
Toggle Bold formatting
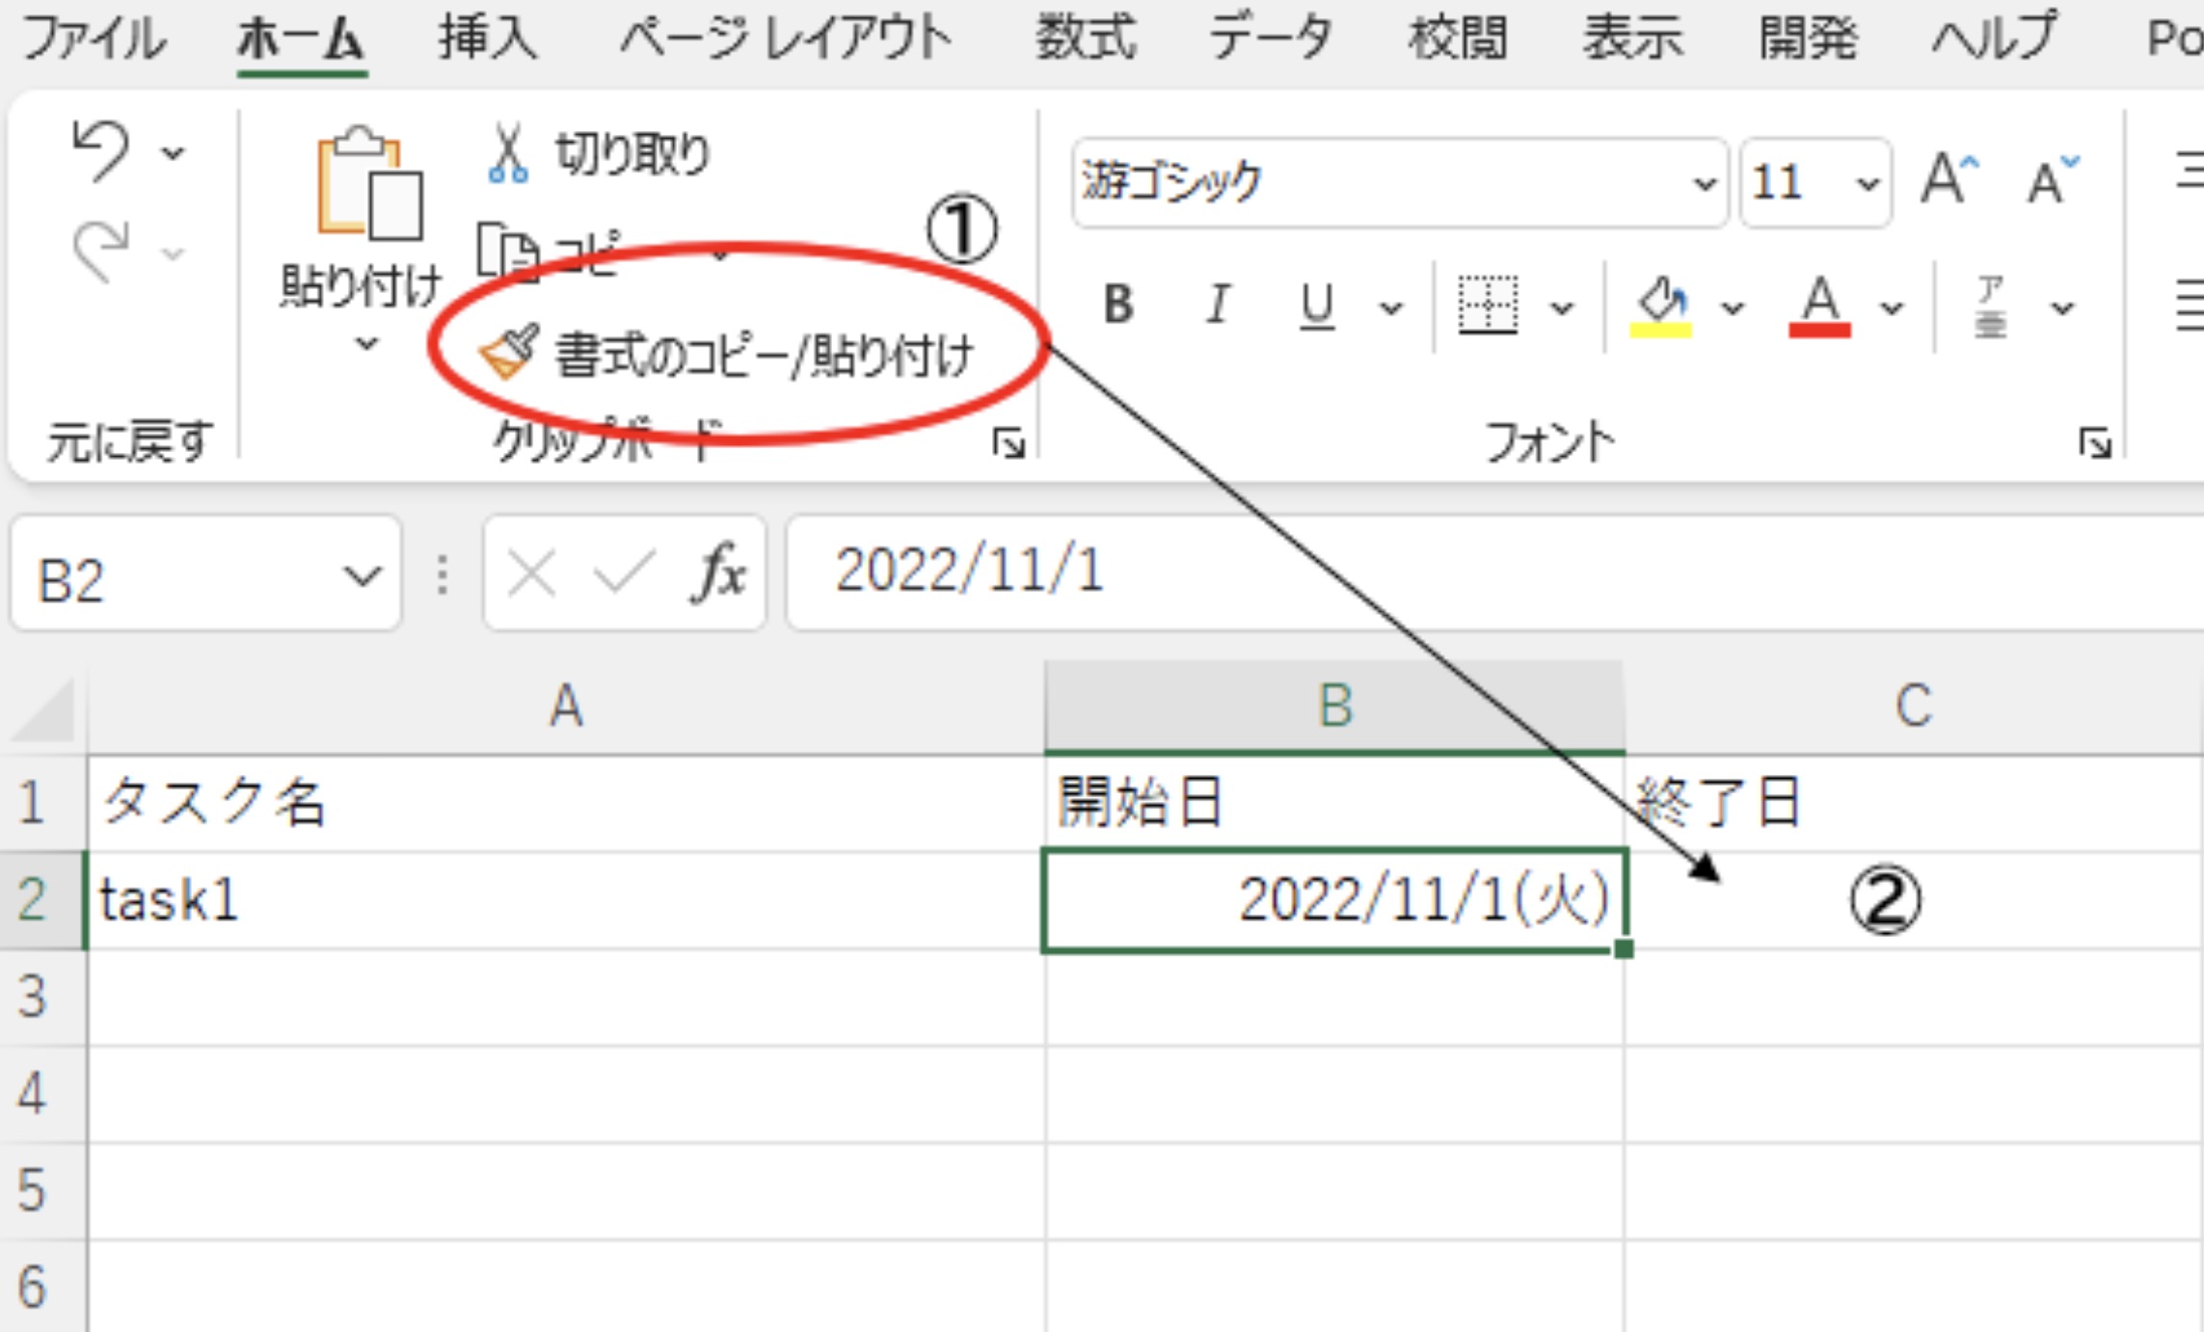pos(1118,305)
